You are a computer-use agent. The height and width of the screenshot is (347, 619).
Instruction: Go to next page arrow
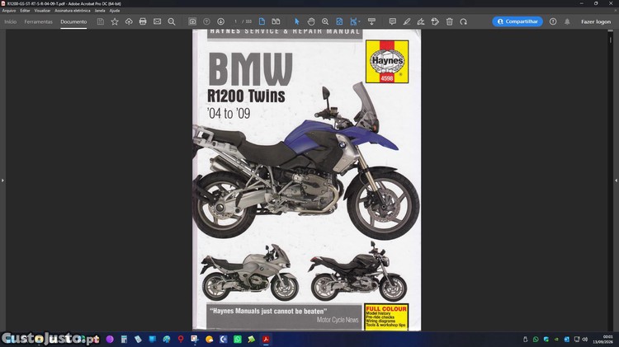coord(220,21)
